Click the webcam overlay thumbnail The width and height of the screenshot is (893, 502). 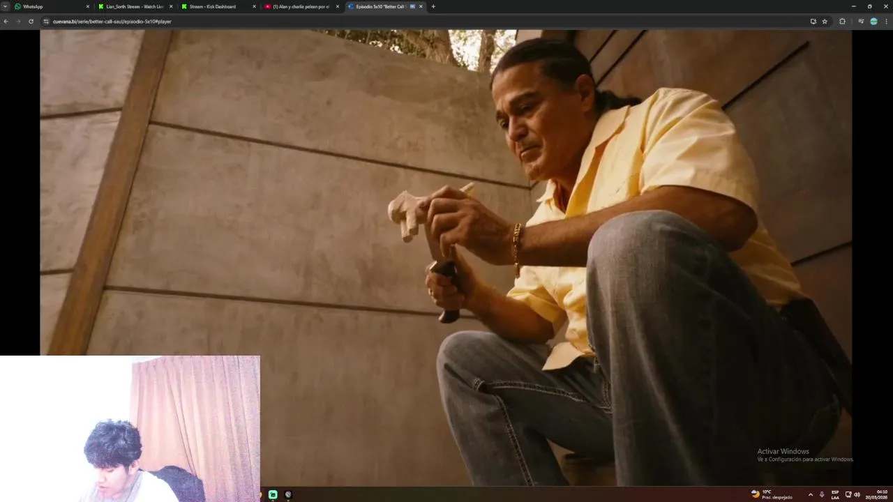pos(130,429)
